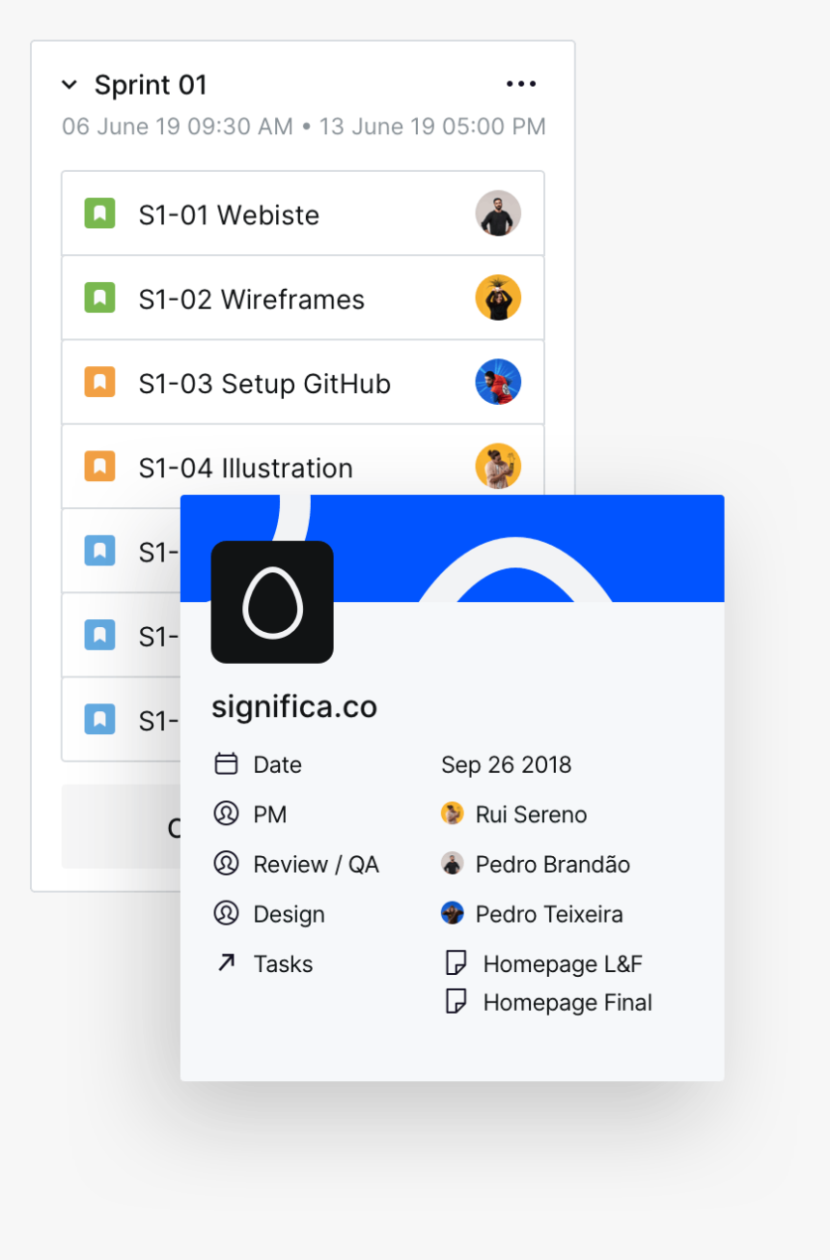Click the black egg logo on the card
The width and height of the screenshot is (830, 1260).
click(272, 602)
